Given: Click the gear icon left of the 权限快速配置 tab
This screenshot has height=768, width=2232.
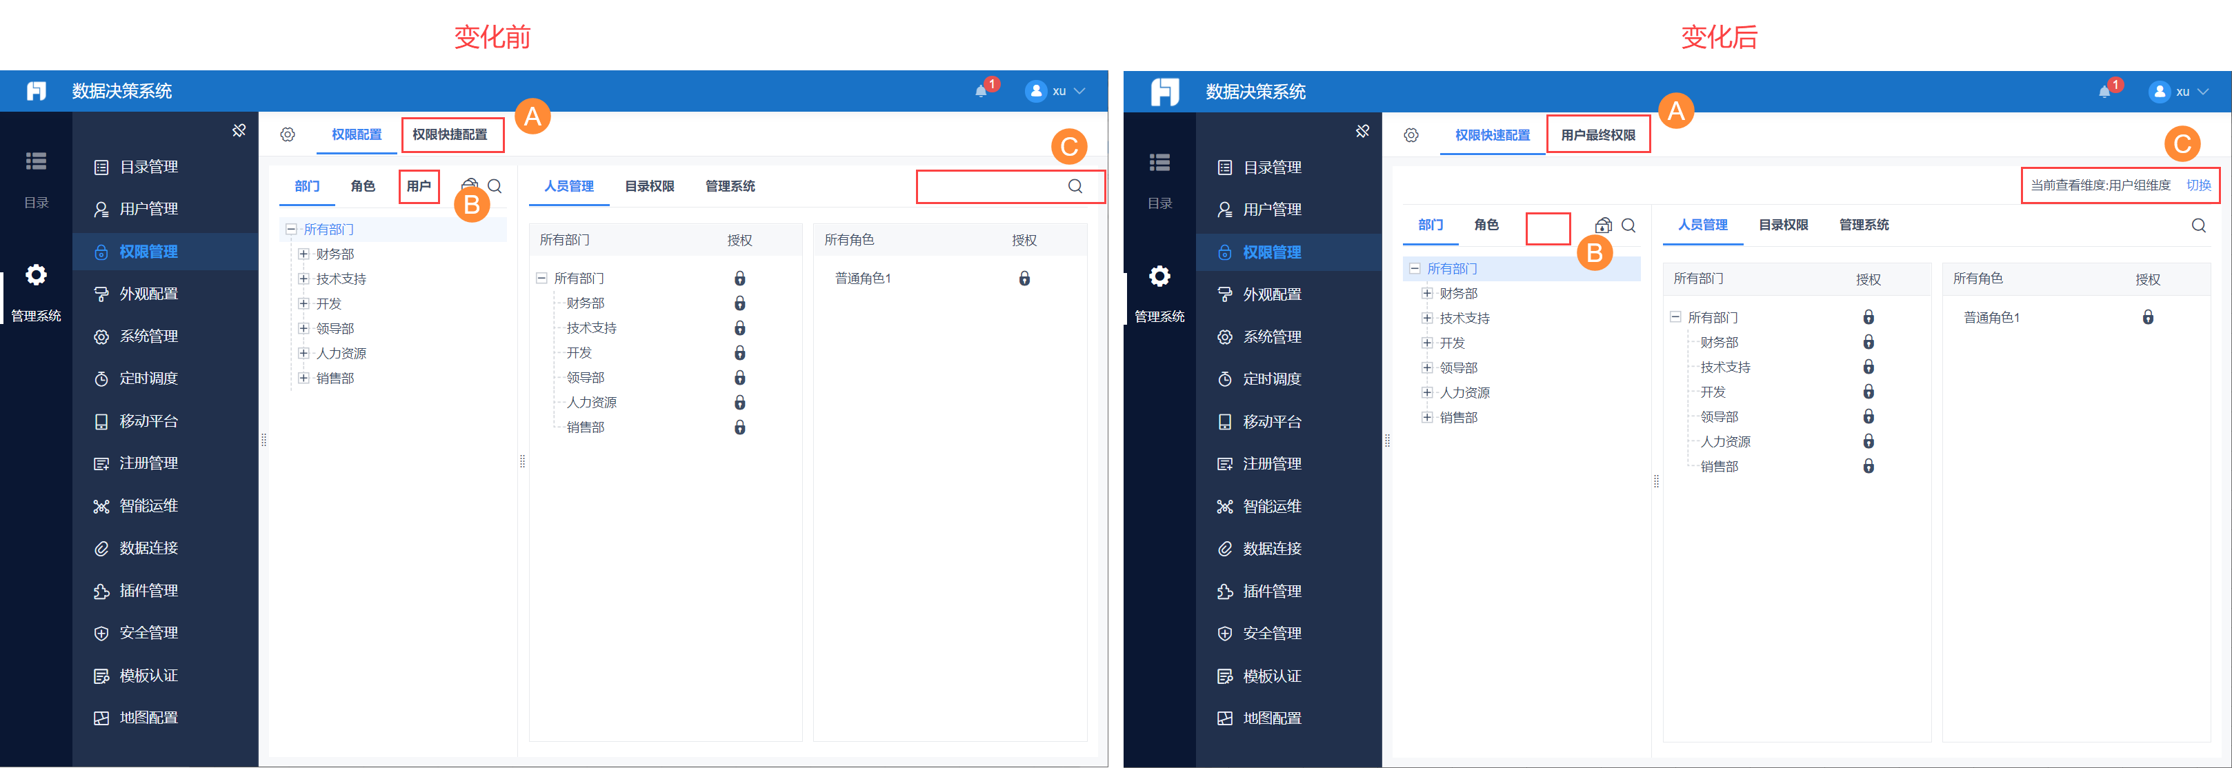Looking at the screenshot, I should (1411, 135).
